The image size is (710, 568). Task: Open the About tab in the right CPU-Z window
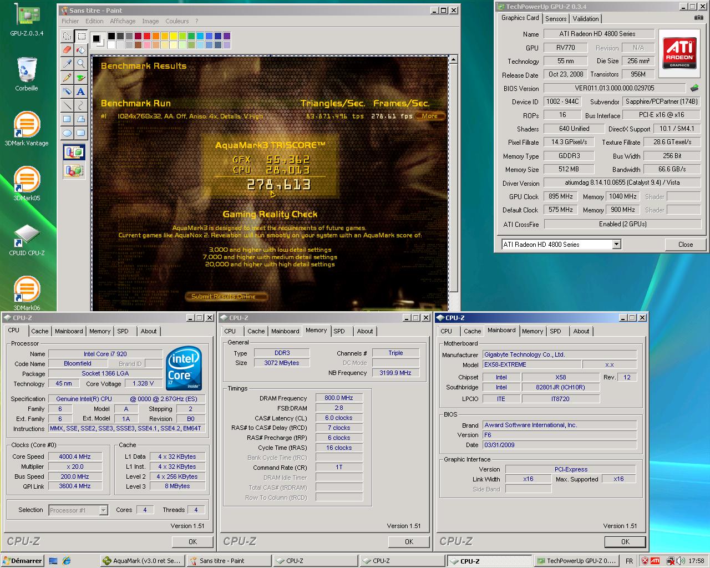coord(581,331)
